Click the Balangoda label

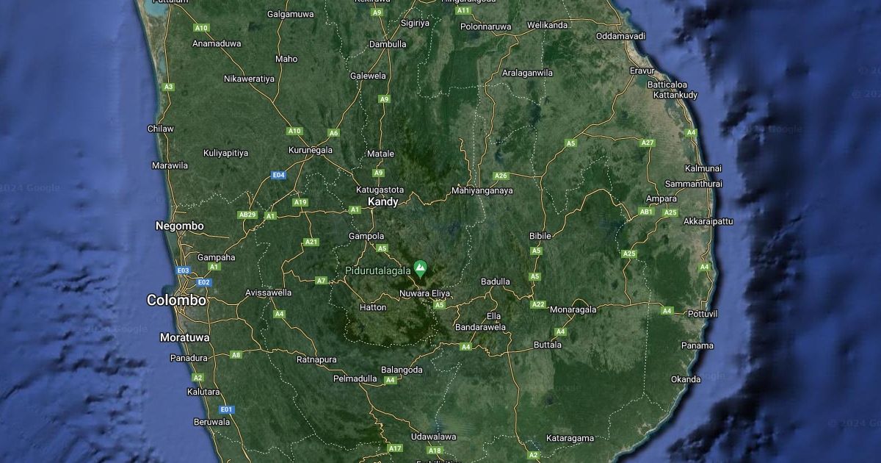(x=402, y=370)
